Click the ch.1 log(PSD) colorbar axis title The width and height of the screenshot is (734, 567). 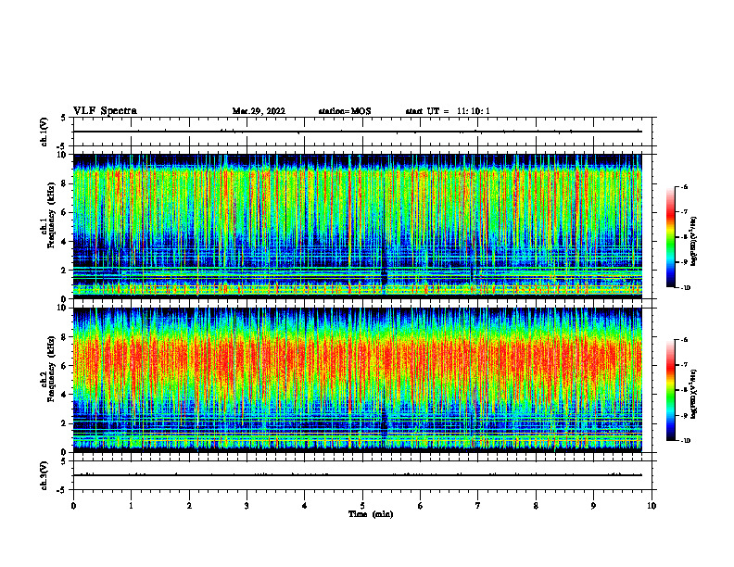pyautogui.click(x=694, y=241)
